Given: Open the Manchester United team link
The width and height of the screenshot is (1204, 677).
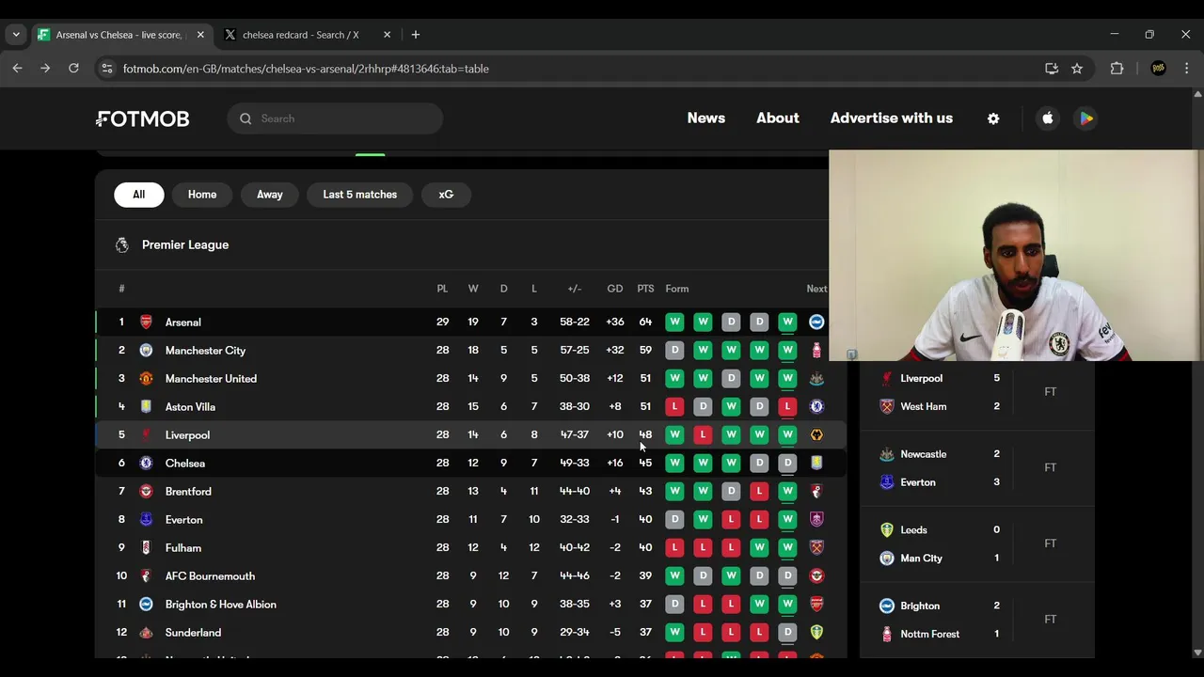Looking at the screenshot, I should coord(211,378).
